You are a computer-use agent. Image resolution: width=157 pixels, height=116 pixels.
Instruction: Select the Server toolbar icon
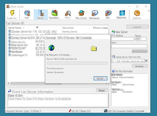coord(41,14)
